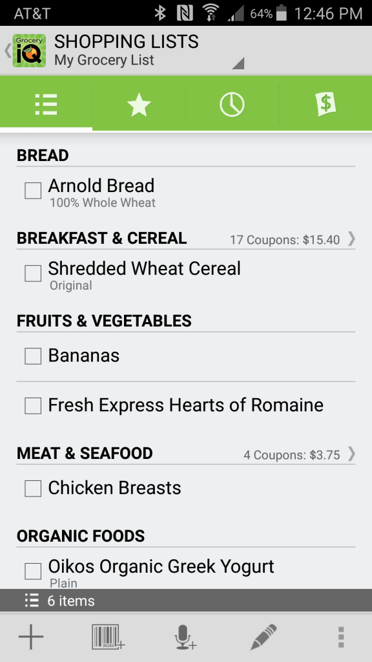Edit list using pencil icon
The width and height of the screenshot is (372, 662).
tap(263, 637)
